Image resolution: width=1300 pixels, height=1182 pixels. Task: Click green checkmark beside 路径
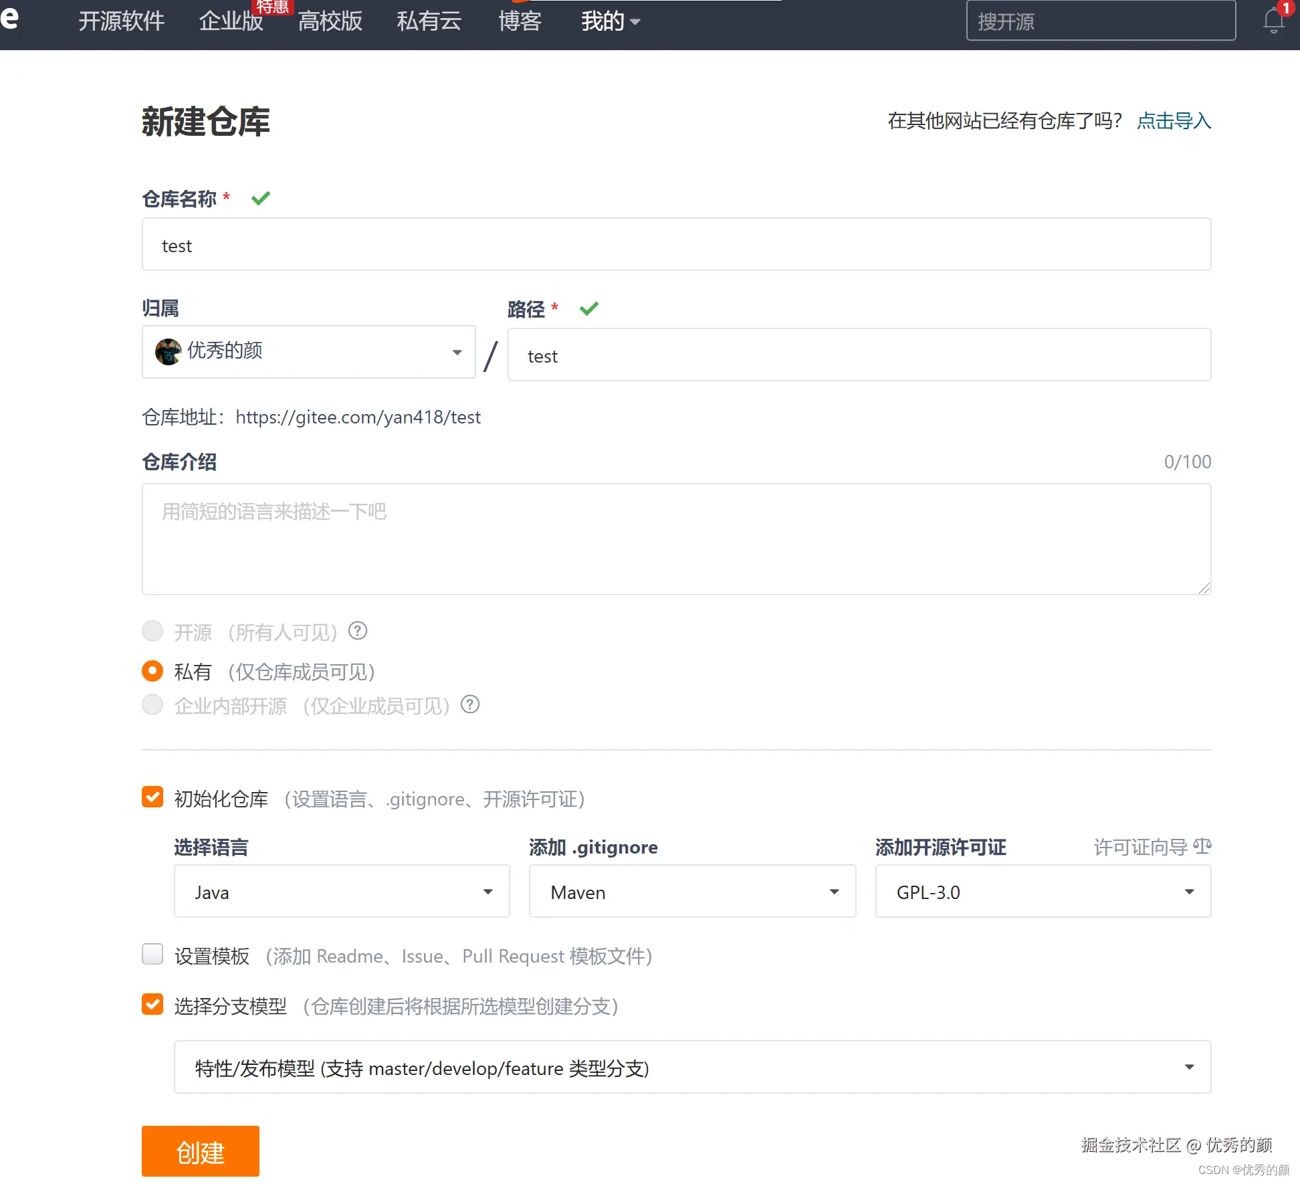pyautogui.click(x=588, y=308)
